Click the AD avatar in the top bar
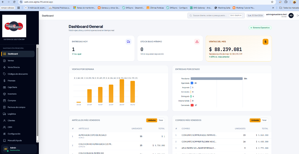Viewport: 299px width, 154px height. [291, 16]
